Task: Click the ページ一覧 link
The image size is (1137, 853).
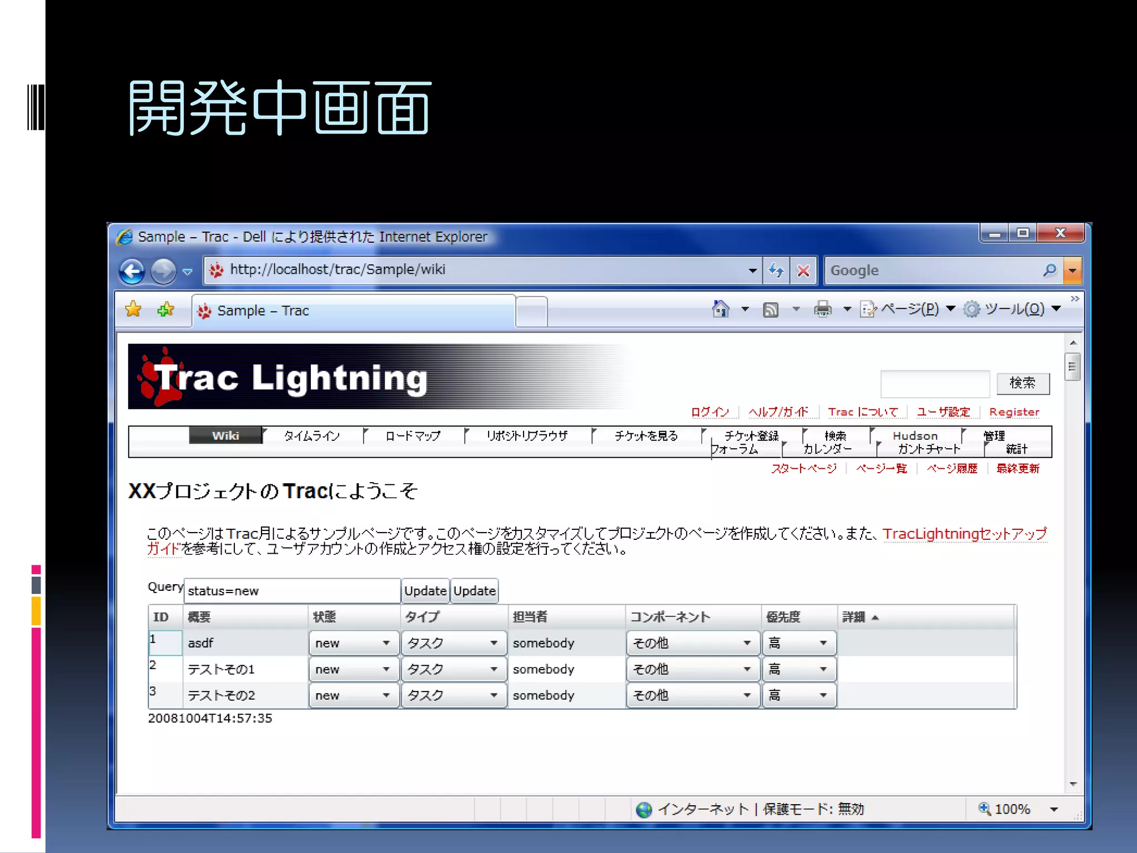Action: [882, 469]
